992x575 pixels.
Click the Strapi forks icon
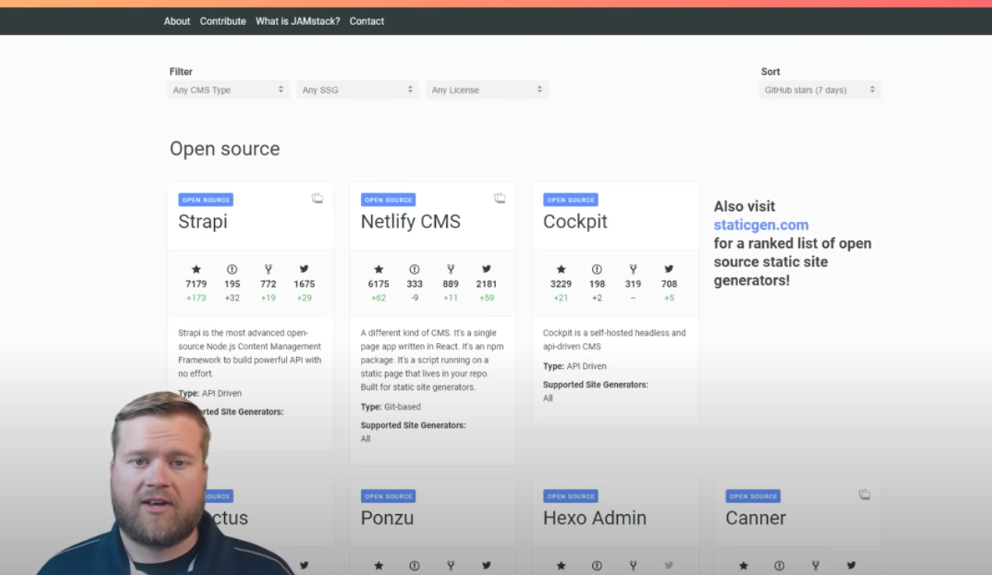click(x=268, y=269)
